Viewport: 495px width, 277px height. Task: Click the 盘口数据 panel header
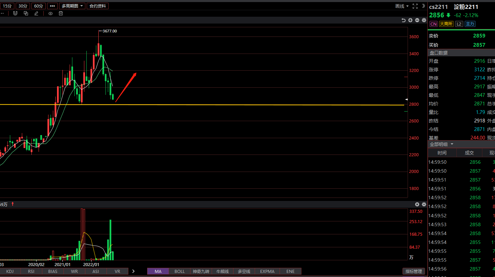click(x=462, y=53)
